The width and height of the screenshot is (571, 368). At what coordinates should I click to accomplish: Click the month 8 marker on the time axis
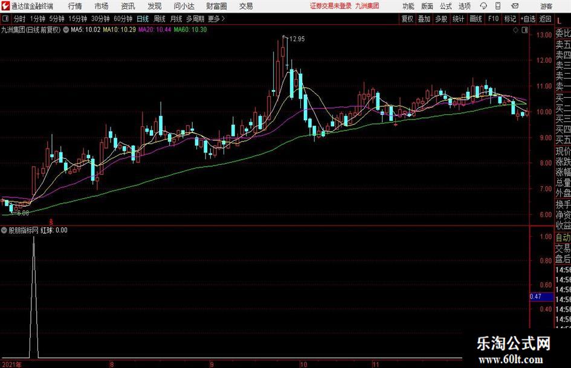pyautogui.click(x=112, y=364)
